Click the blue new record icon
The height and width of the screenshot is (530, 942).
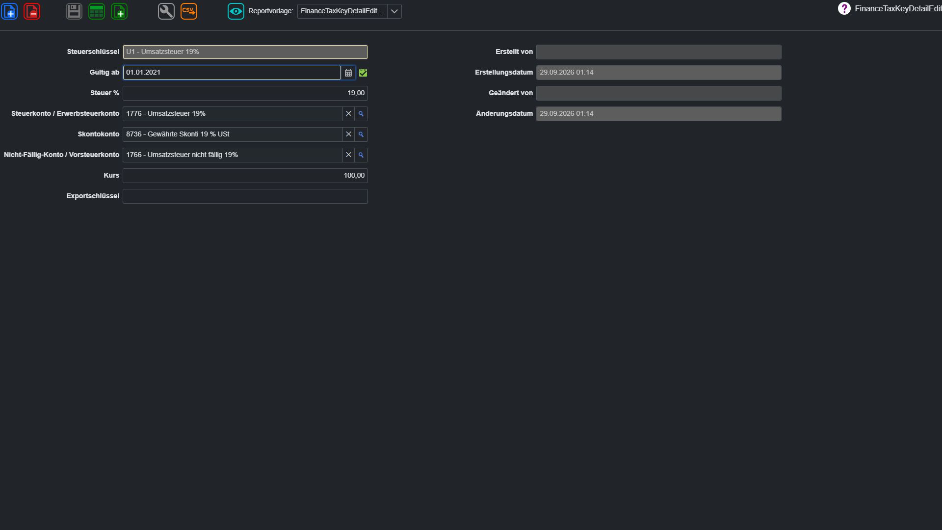(x=9, y=11)
